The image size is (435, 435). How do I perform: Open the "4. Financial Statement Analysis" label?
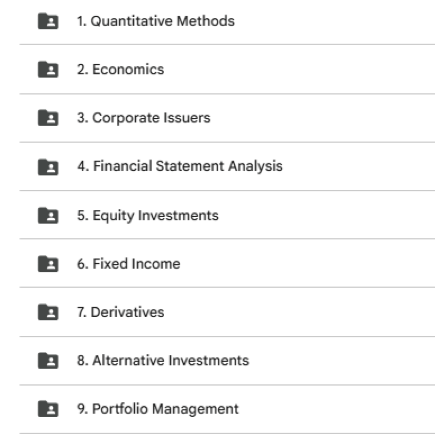(179, 166)
